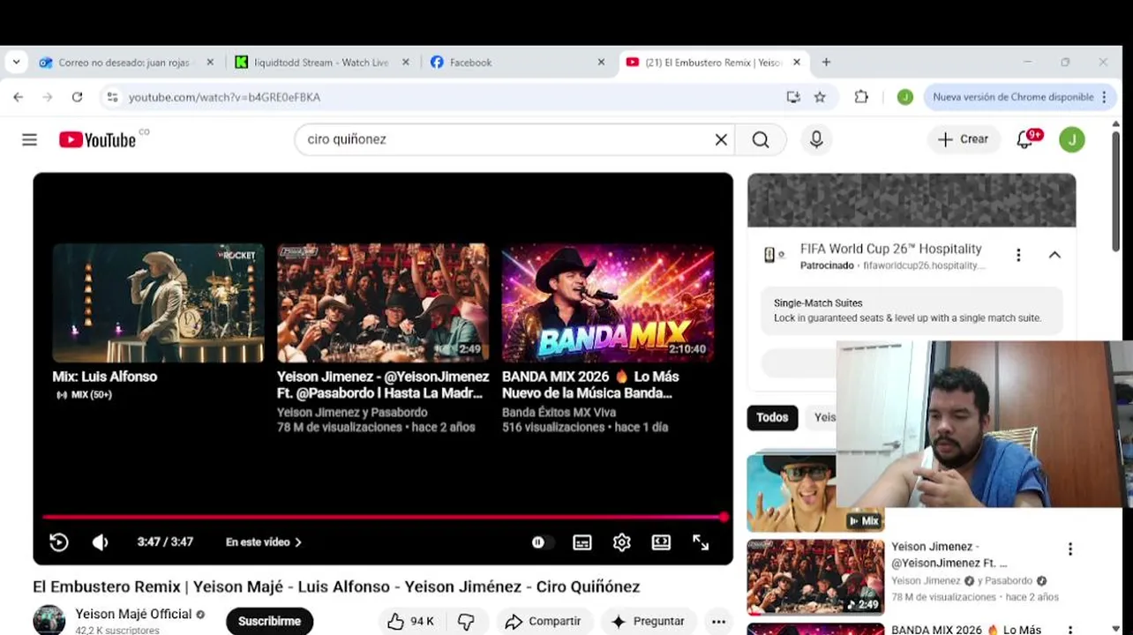The height and width of the screenshot is (635, 1133).
Task: Run search with magnifier button
Action: (761, 139)
